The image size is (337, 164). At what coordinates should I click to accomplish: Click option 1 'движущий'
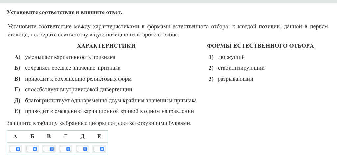pyautogui.click(x=231, y=57)
